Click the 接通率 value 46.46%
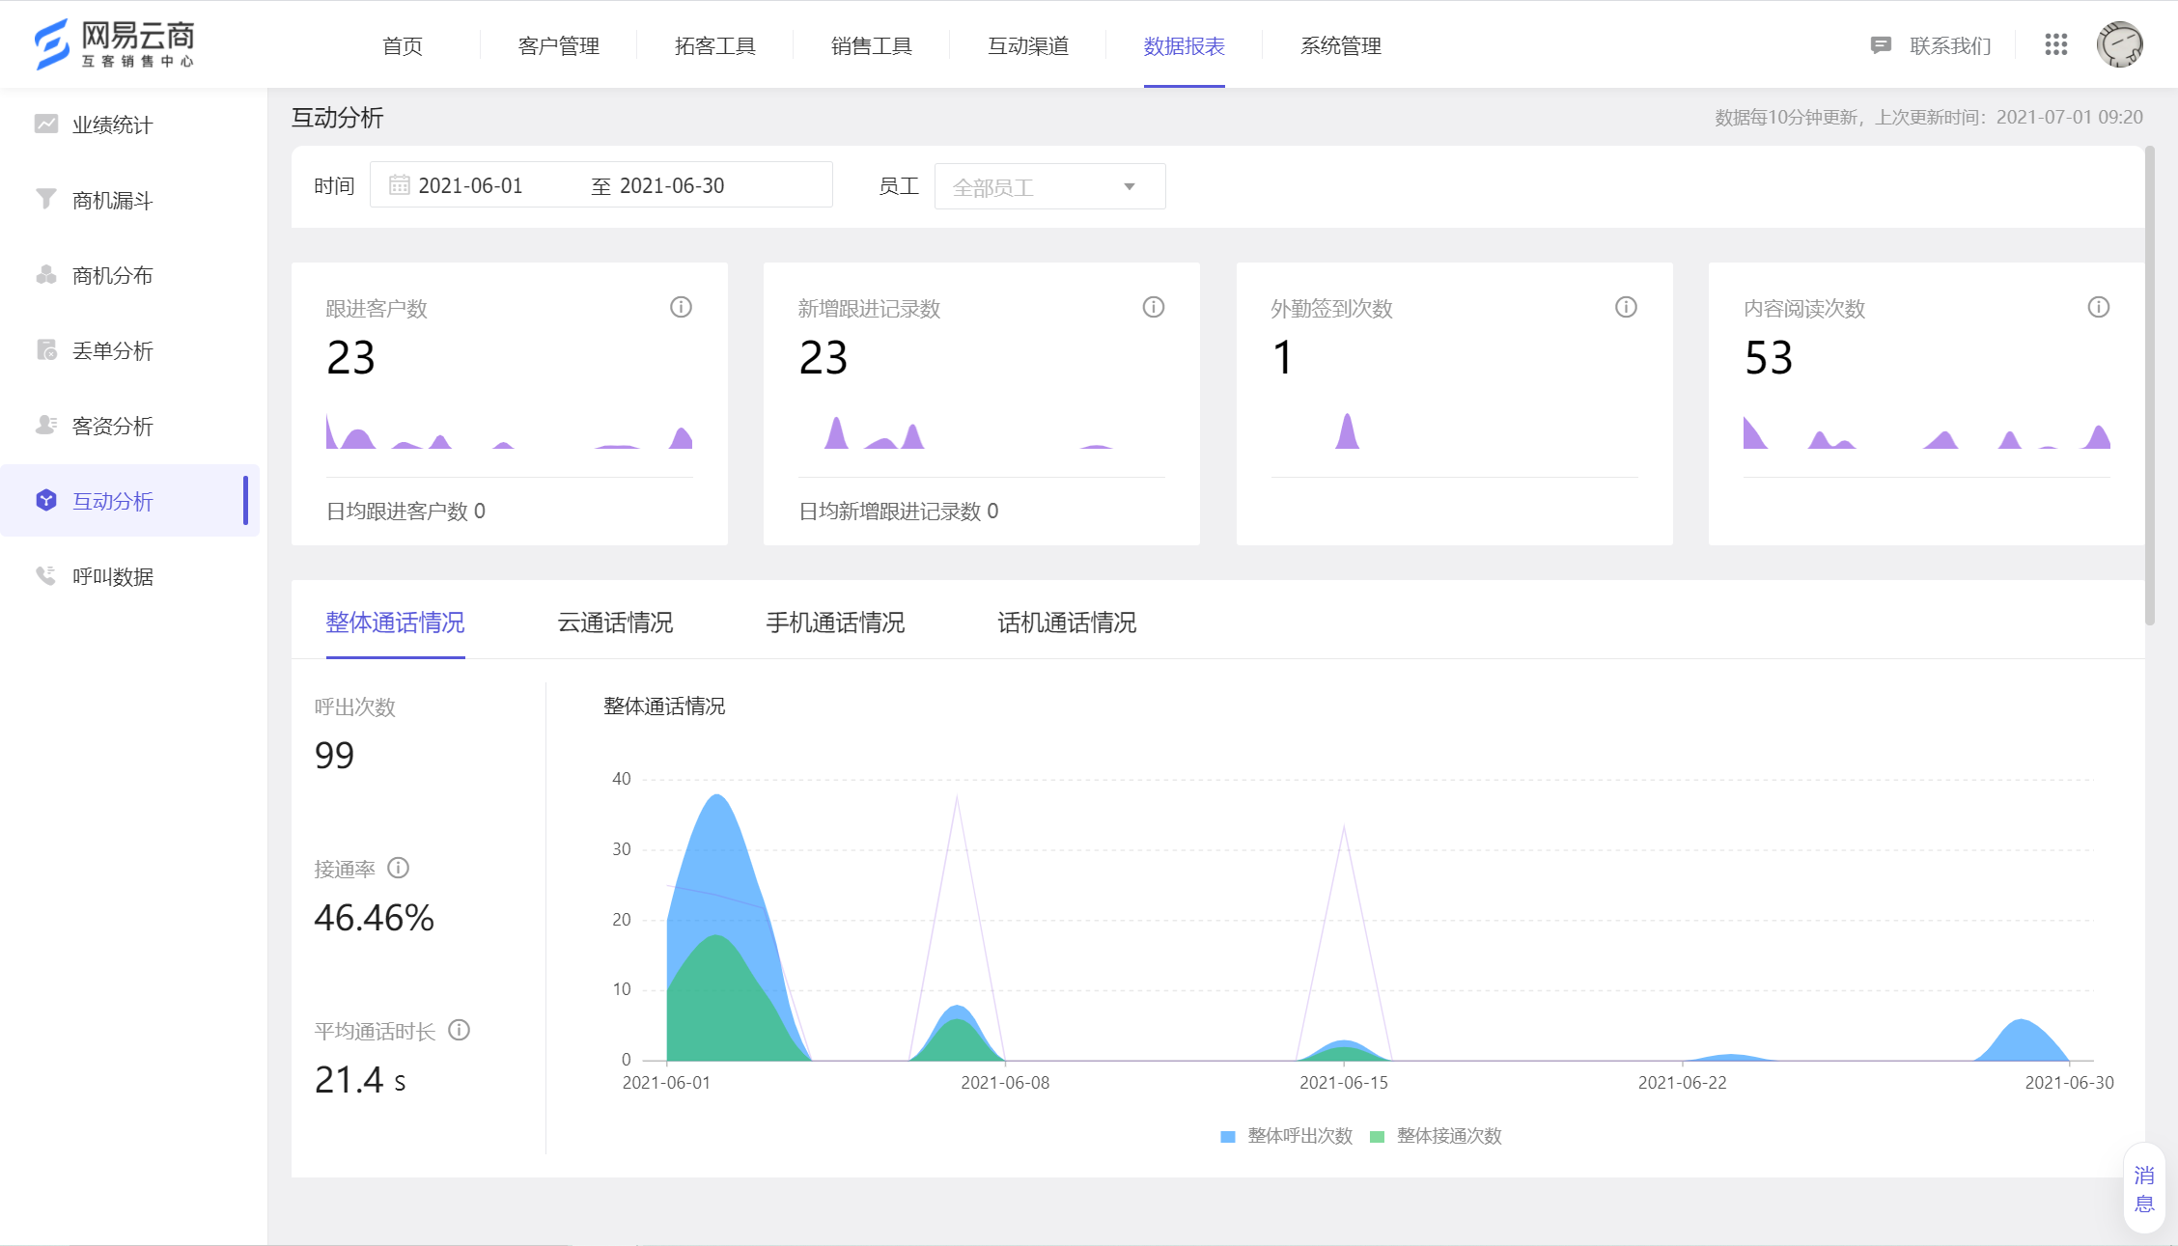 point(375,917)
